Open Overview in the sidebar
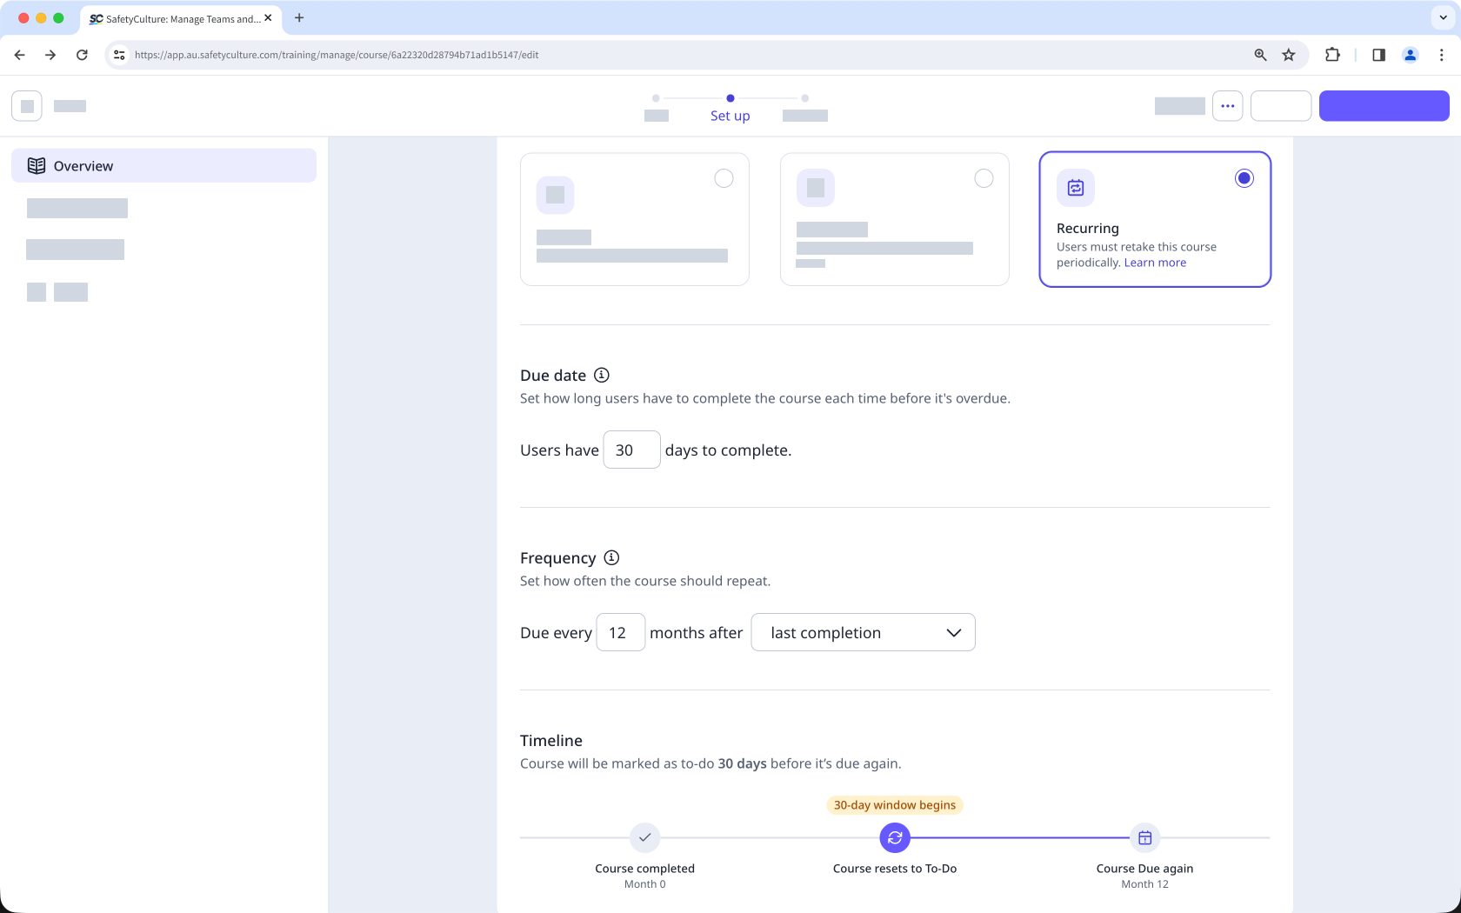 point(163,165)
